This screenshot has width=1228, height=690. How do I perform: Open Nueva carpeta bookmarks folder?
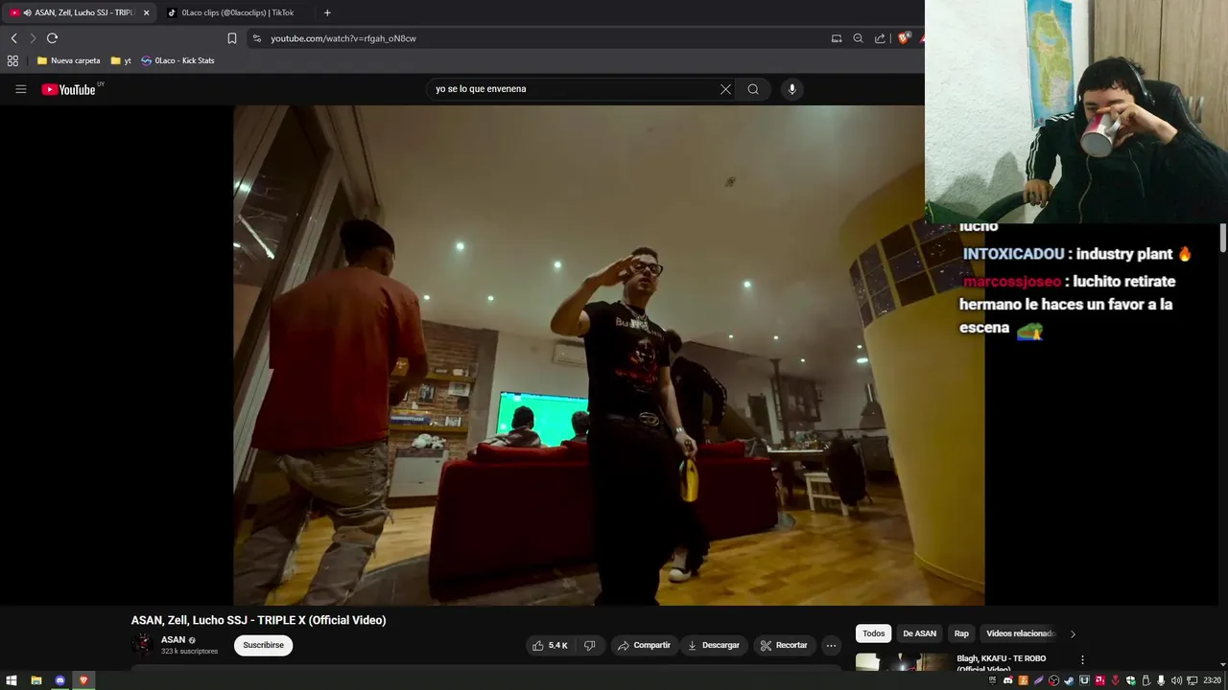click(x=68, y=60)
